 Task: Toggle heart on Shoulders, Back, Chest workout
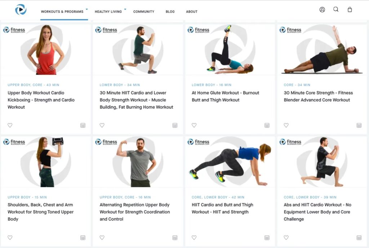point(10,238)
